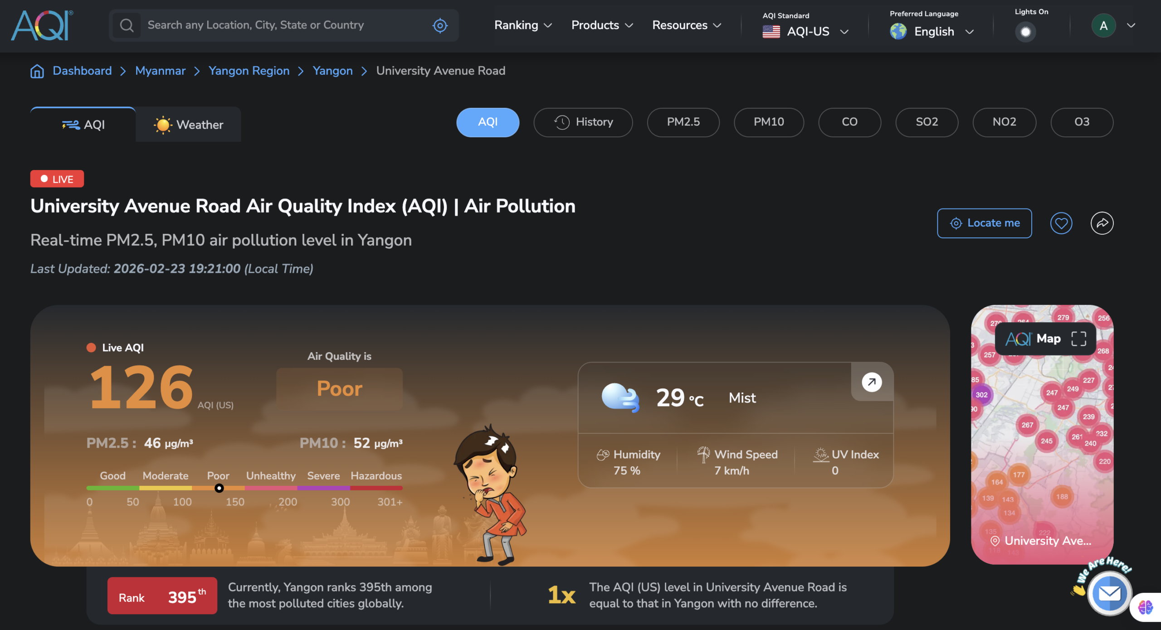Click the mail contact chat icon
Screen dimensions: 1161x630
[x=1109, y=593]
